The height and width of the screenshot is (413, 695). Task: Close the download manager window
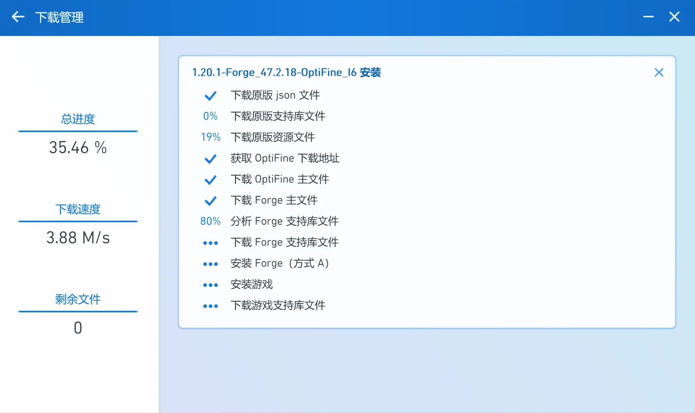(674, 17)
